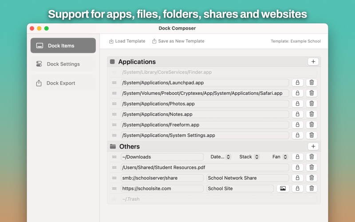Click the Freeform.app path field

(x=205, y=125)
